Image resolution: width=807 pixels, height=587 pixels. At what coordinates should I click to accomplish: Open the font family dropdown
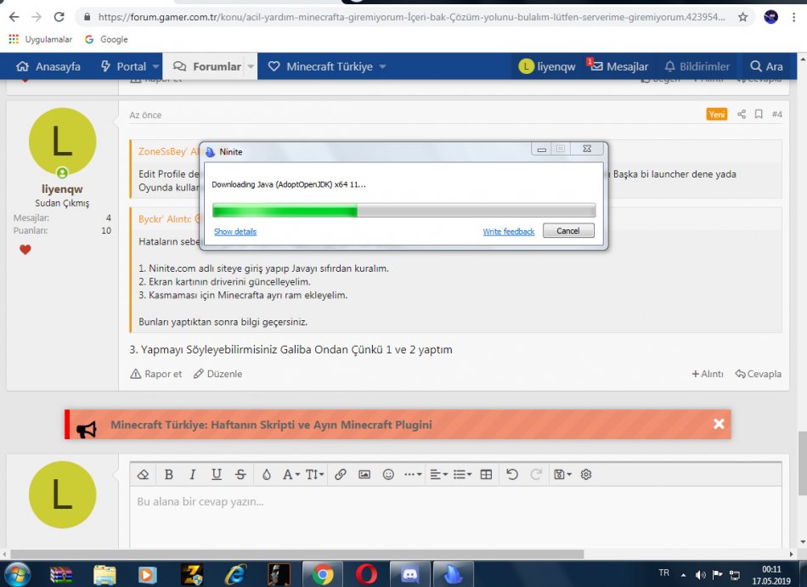[x=291, y=474]
